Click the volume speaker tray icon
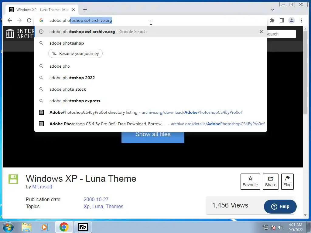Image resolution: width=311 pixels, height=233 pixels. [x=280, y=227]
